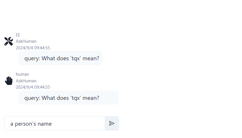Click the timestamp on EE's message
This screenshot has height=138, width=242.
33,48
